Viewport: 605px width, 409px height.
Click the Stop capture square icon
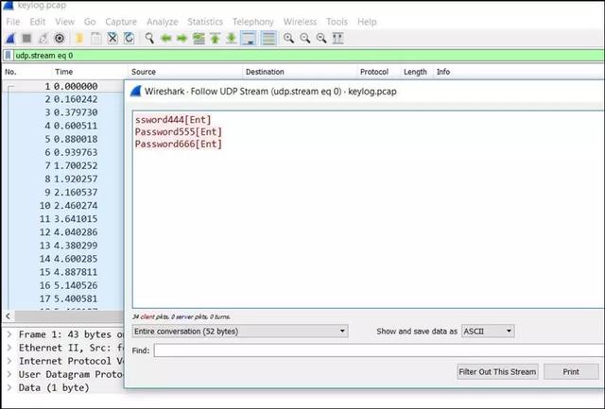pyautogui.click(x=26, y=38)
